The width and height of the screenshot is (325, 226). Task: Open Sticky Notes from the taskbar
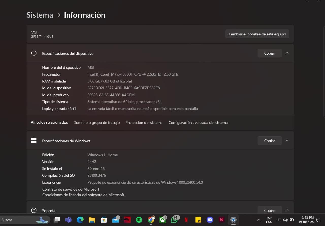(198, 220)
